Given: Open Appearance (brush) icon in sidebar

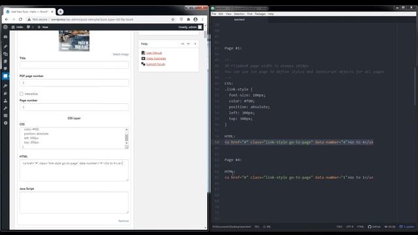Looking at the screenshot, I should [x=5, y=86].
